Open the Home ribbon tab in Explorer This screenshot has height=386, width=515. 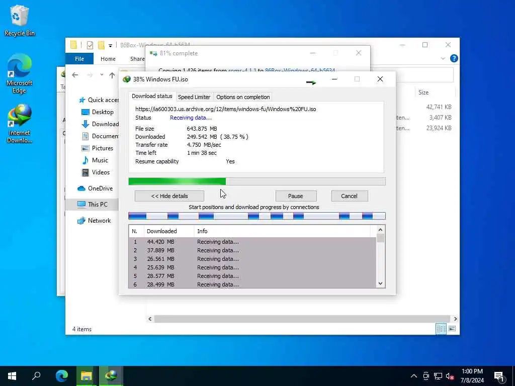tap(108, 59)
